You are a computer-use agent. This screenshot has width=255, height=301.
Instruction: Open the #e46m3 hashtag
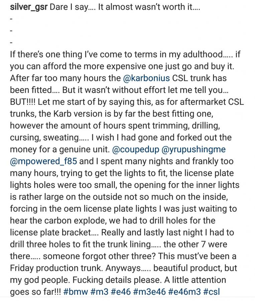pyautogui.click(x=184, y=292)
